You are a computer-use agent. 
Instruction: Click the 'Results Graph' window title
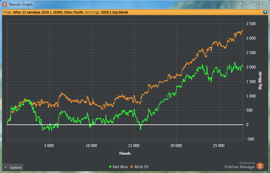click(x=21, y=5)
